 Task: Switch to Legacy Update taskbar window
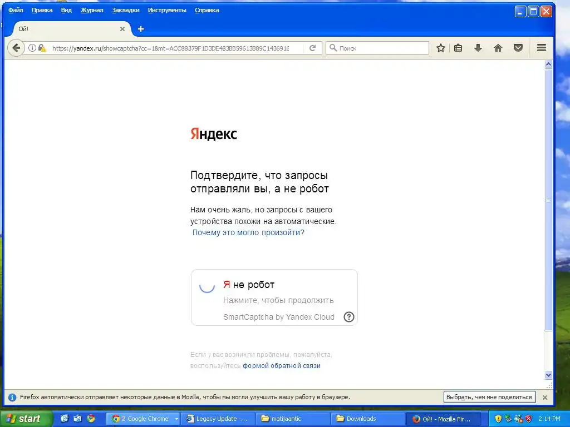[x=218, y=419]
